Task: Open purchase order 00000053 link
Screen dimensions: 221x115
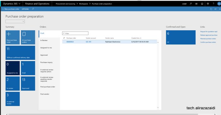Action: [x=70, y=42]
